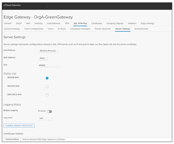Click the Common Name header cell
The height and width of the screenshot is (144, 174).
[12, 139]
